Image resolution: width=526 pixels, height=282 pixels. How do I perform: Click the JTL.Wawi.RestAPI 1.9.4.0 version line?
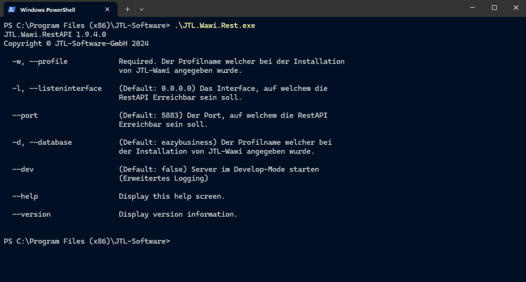pyautogui.click(x=55, y=34)
